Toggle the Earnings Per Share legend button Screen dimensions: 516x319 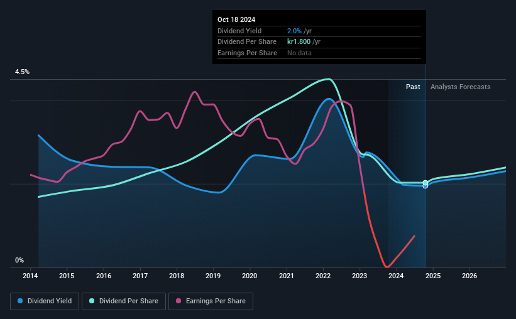pyautogui.click(x=211, y=301)
